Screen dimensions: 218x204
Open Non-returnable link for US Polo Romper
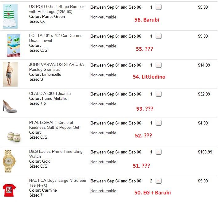coord(103,17)
